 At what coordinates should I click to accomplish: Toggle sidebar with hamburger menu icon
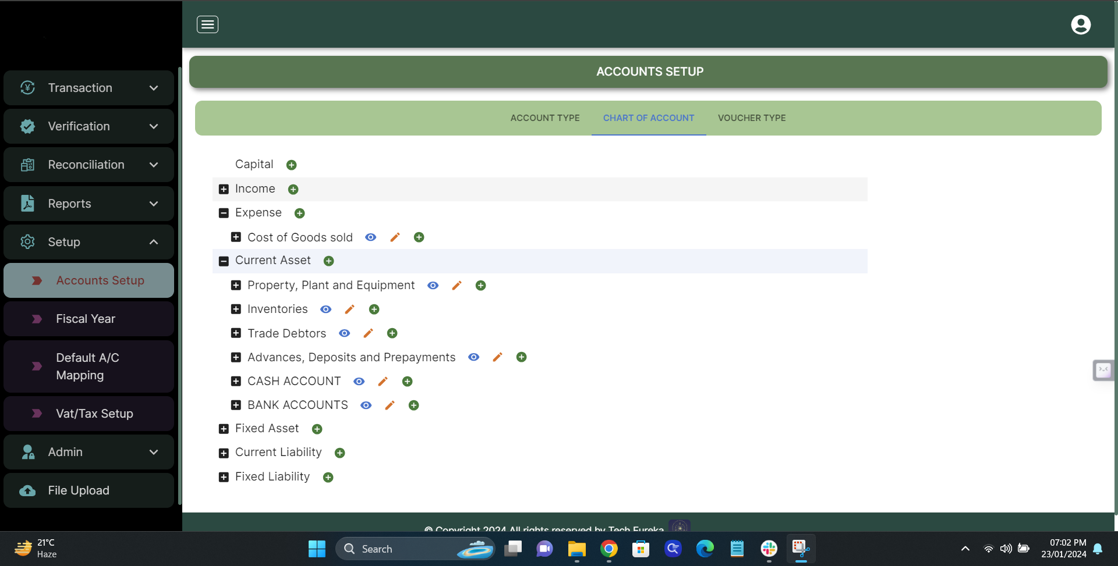pyautogui.click(x=207, y=24)
